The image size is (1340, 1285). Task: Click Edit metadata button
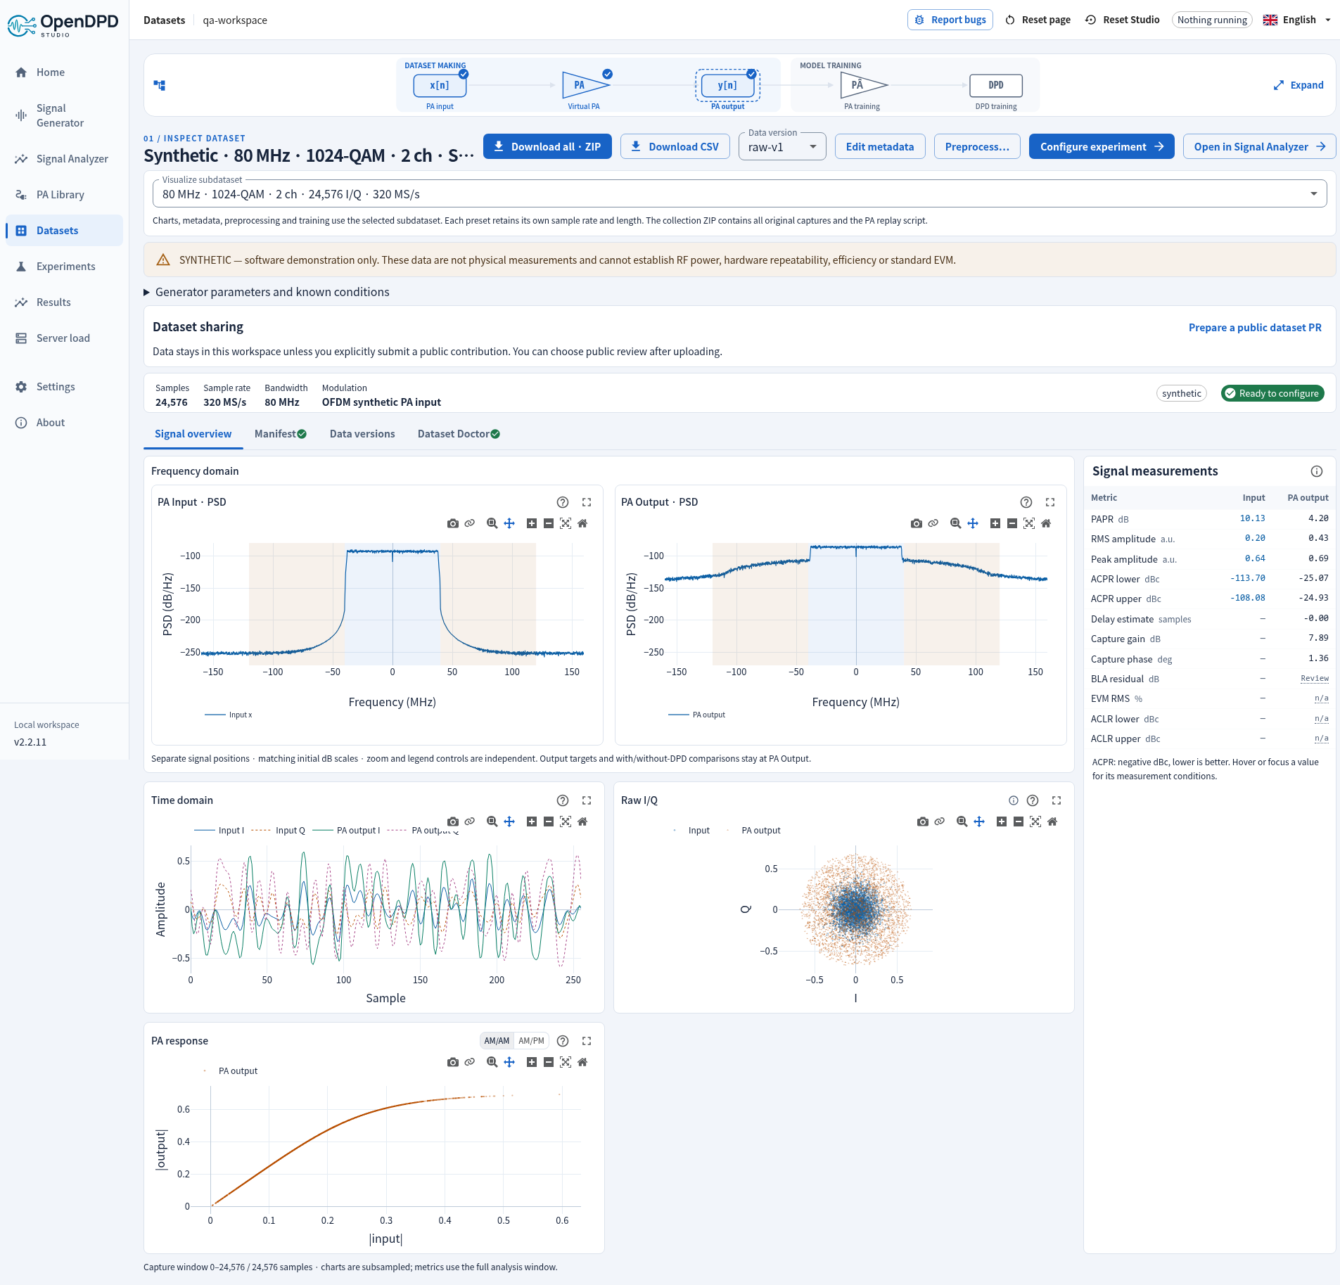[x=880, y=146]
